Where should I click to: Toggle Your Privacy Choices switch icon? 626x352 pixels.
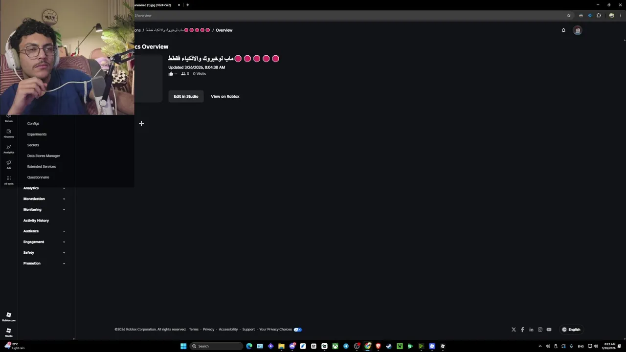click(297, 330)
